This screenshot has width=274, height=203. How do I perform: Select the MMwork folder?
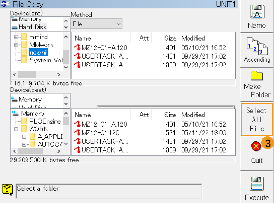coord(41,45)
